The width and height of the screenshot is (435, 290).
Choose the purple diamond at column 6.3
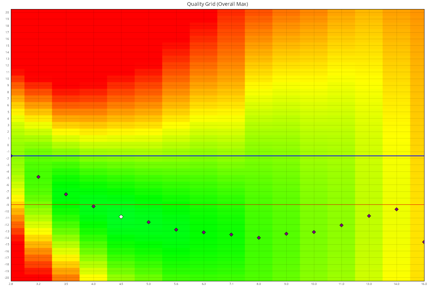tap(204, 232)
